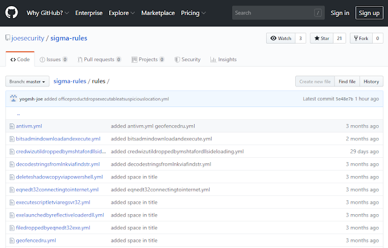Open the Marketplace page
The image size is (388, 248).
pyautogui.click(x=158, y=13)
